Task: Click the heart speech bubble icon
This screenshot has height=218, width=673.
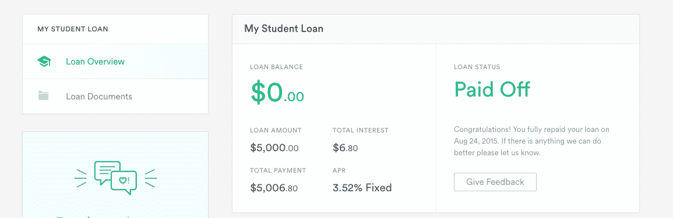Action: 124,182
